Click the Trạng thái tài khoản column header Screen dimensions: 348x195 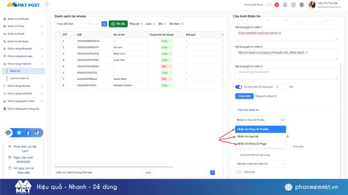coord(162,35)
